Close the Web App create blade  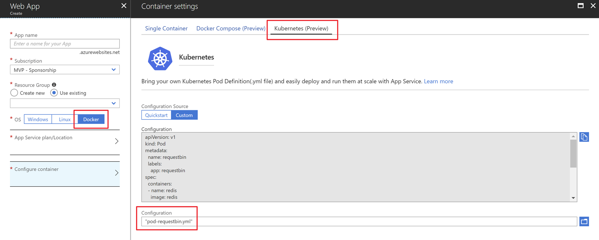pyautogui.click(x=123, y=6)
